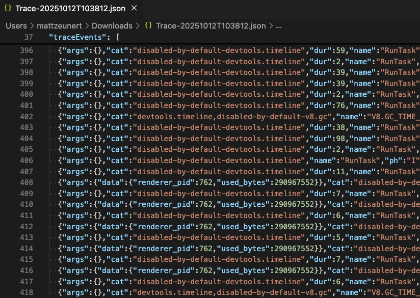Click the JSON file icon in the breadcrumb
The width and height of the screenshot is (420, 298).
[148, 25]
